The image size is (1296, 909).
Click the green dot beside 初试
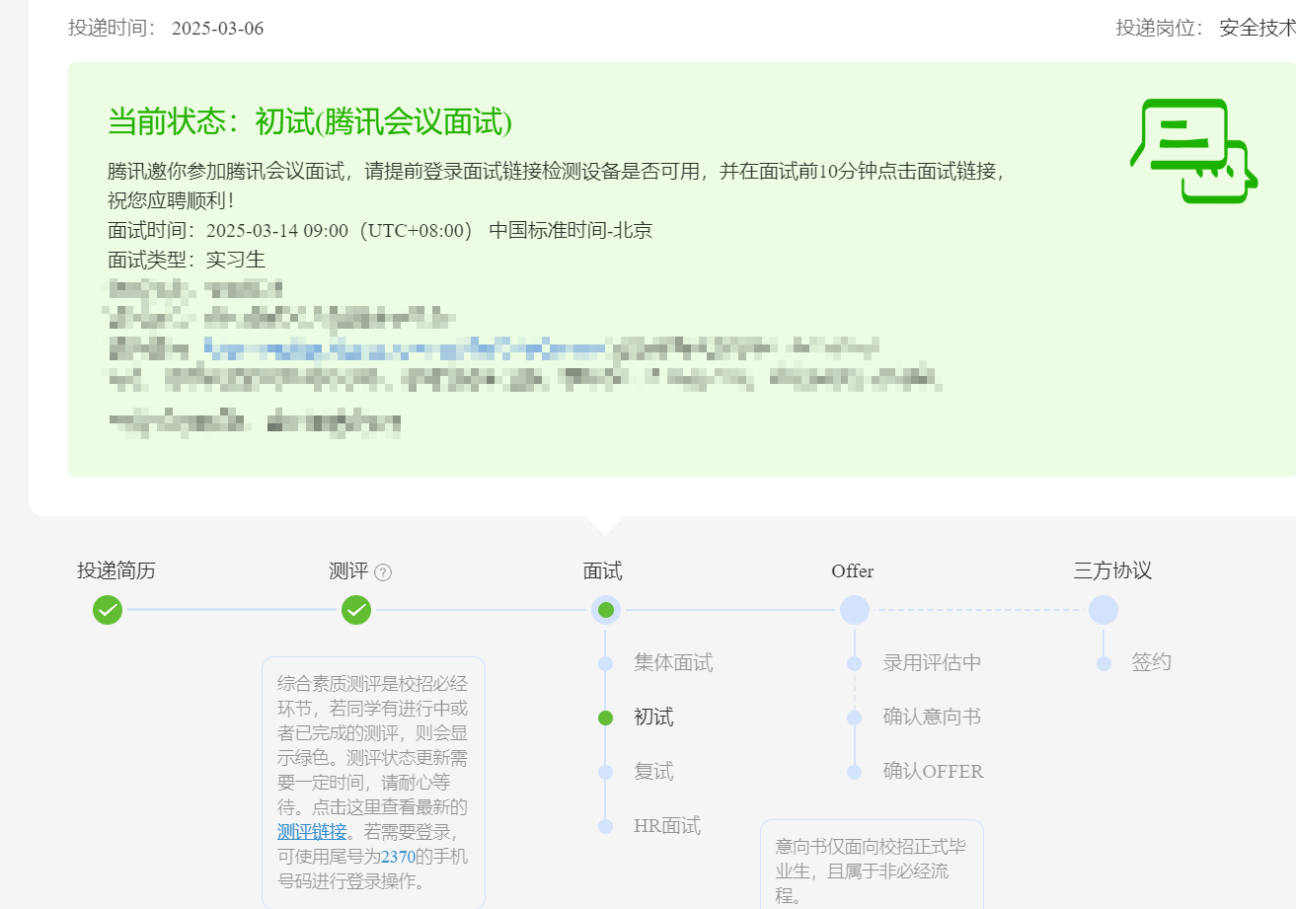(606, 718)
